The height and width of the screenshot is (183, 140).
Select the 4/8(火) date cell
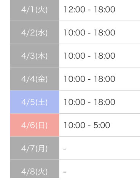click(x=35, y=169)
